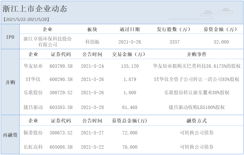Select the ST华仪 company cell
Screen dimensions: 244x155
point(33,79)
